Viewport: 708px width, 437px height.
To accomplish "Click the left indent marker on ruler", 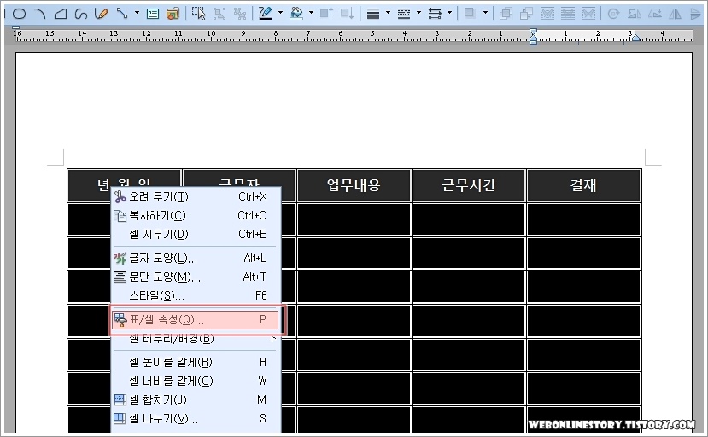I will (x=533, y=40).
